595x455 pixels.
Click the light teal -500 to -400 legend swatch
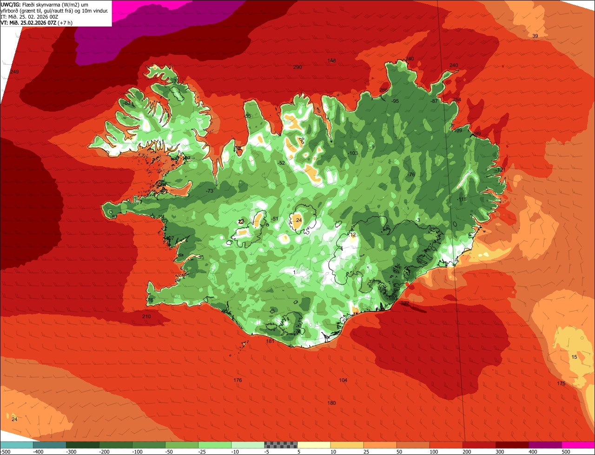16,445
